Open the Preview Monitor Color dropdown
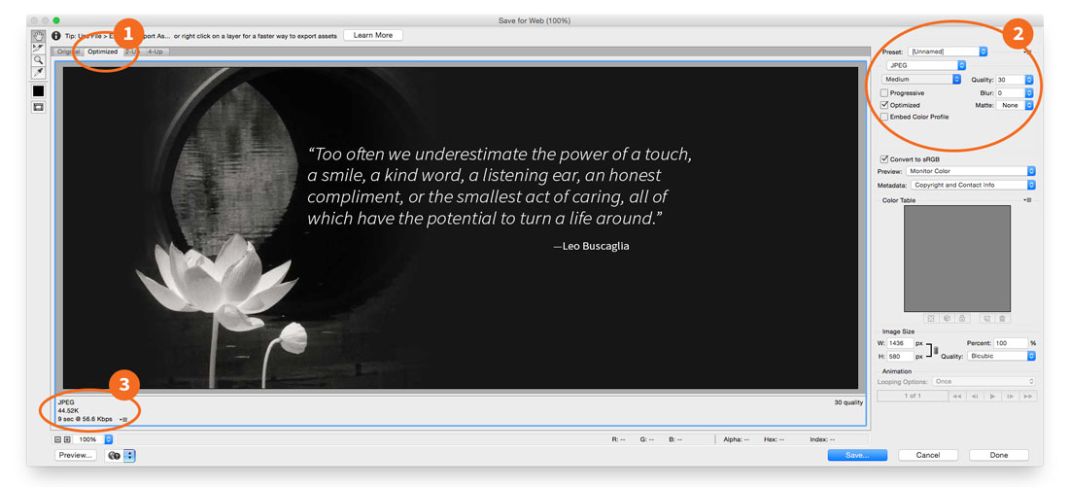 coord(971,171)
